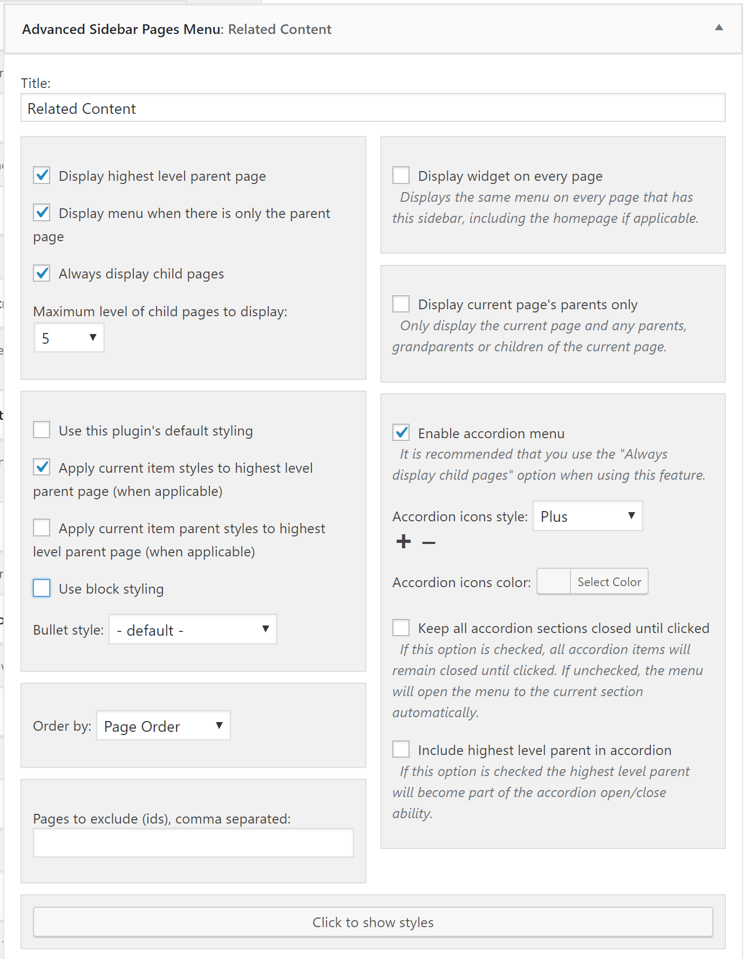Click the Select Color button
748x959 pixels.
[609, 582]
